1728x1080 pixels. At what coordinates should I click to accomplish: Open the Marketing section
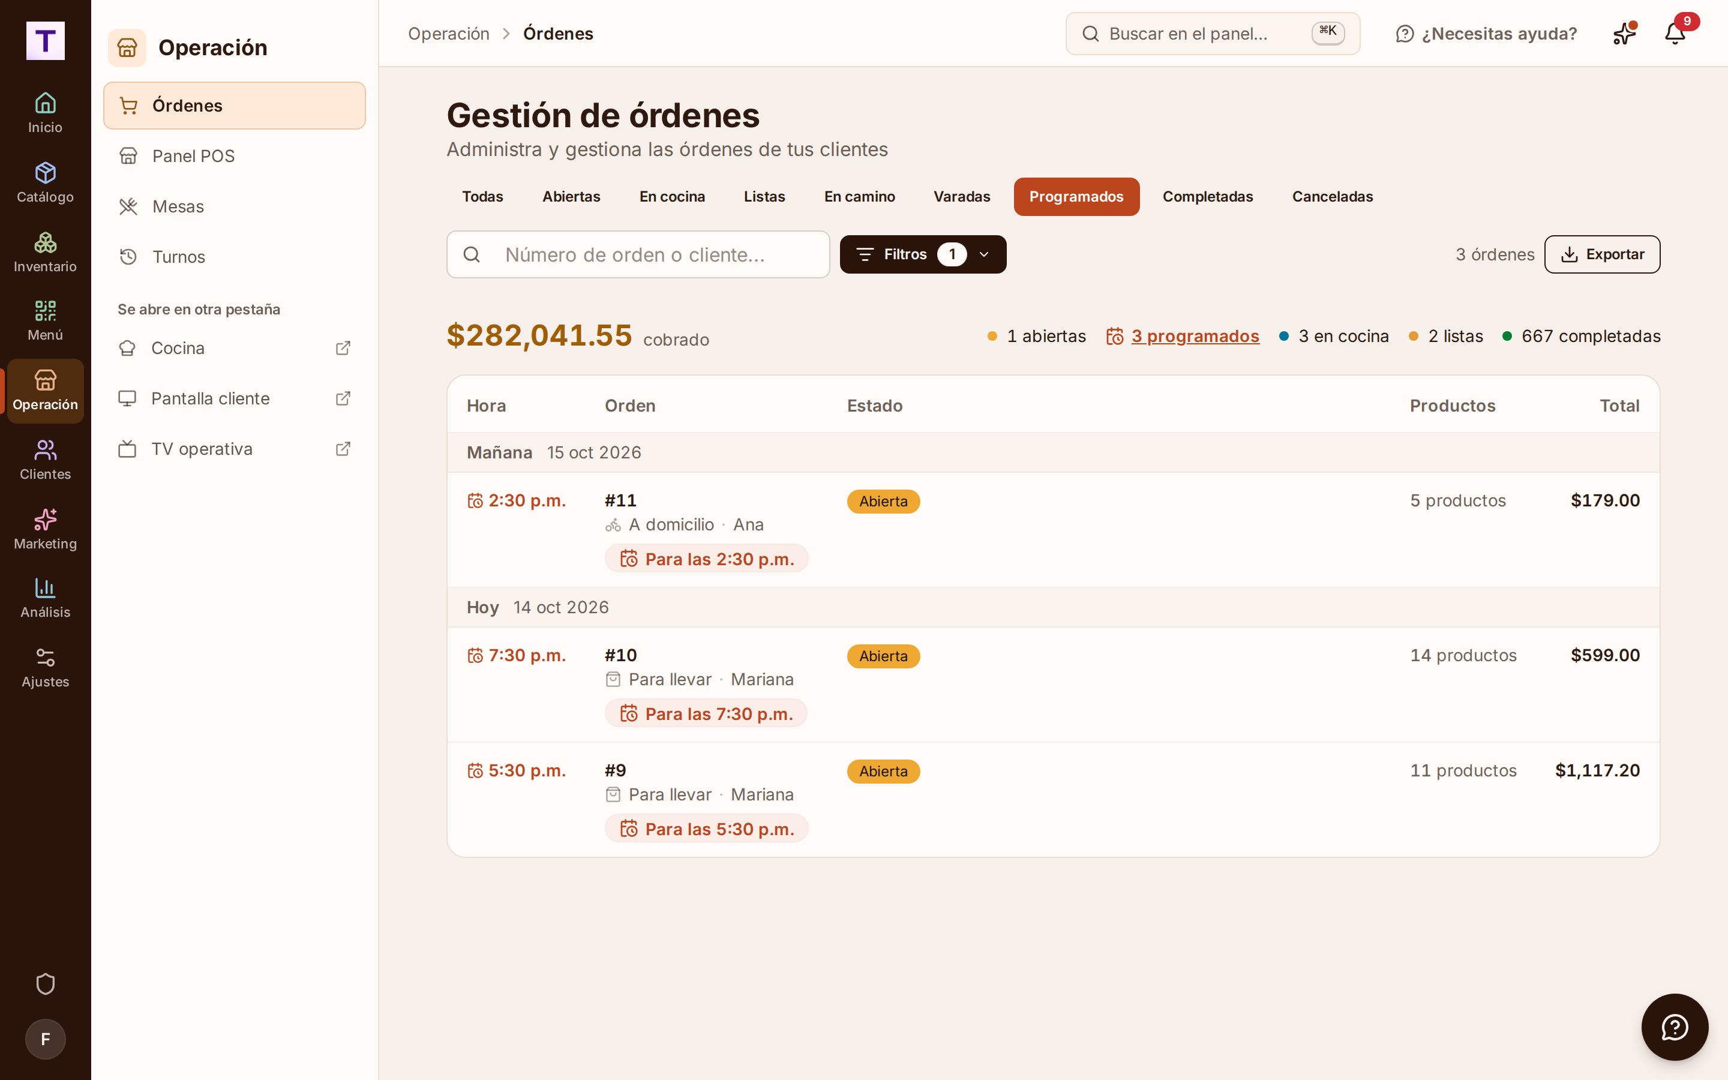(x=45, y=529)
